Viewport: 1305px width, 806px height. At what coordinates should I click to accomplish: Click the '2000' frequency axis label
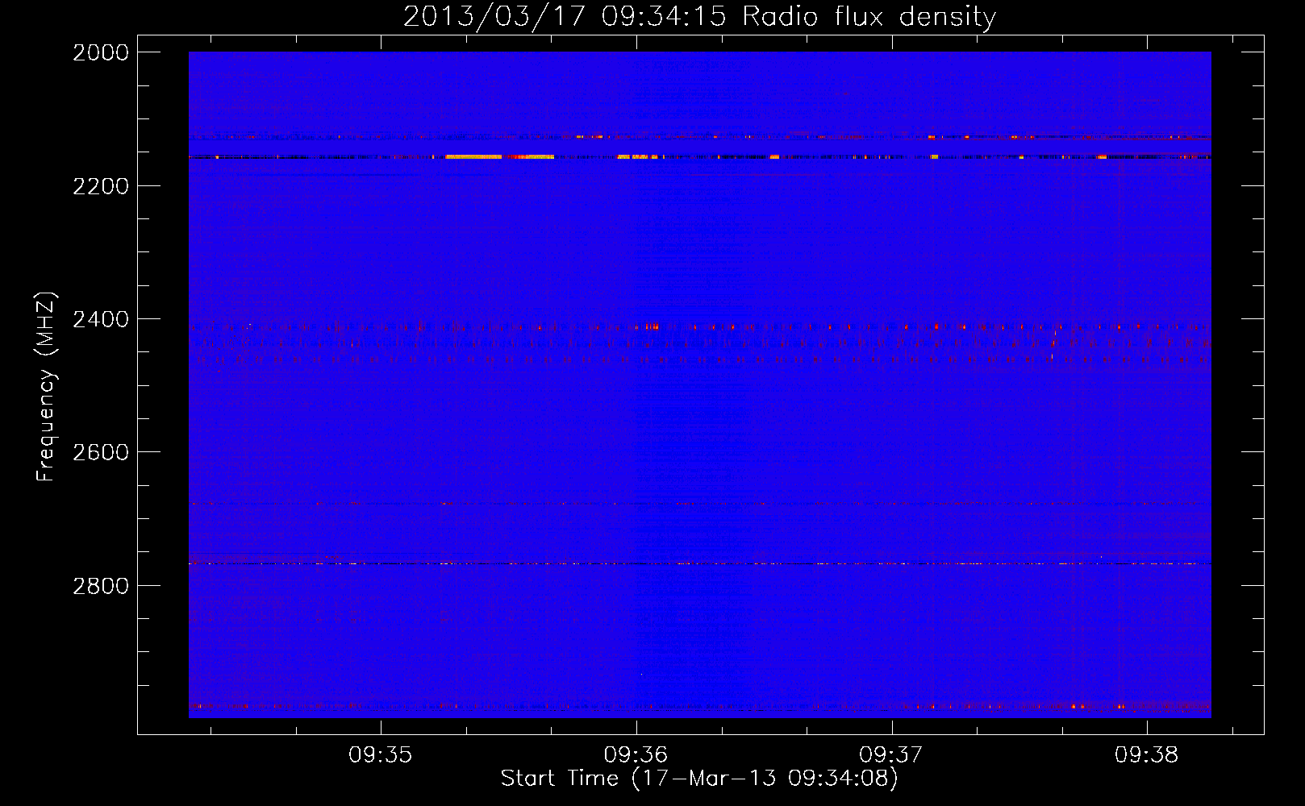pyautogui.click(x=101, y=53)
